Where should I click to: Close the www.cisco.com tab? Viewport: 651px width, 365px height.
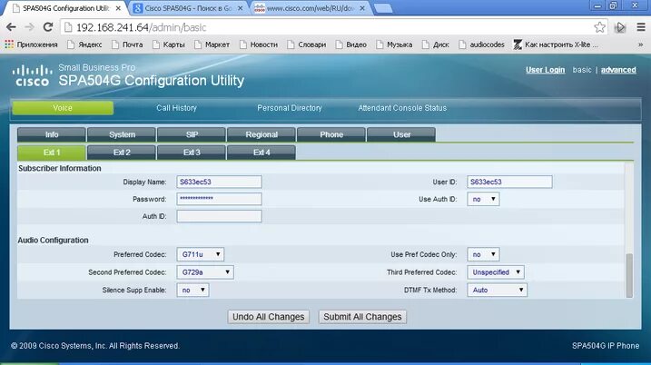click(x=362, y=8)
